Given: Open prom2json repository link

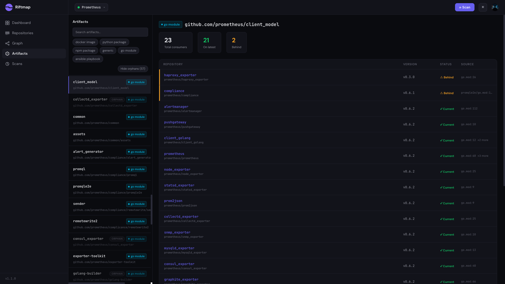Looking at the screenshot, I should click(173, 201).
